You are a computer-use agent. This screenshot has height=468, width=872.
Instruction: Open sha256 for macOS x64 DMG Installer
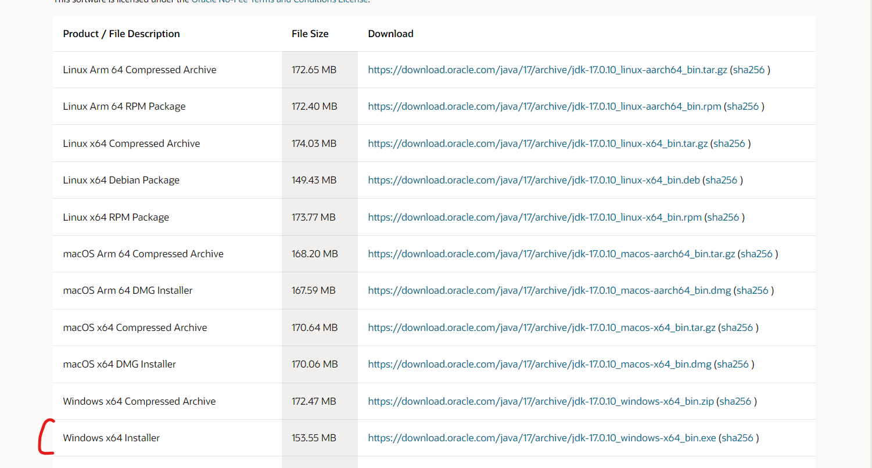point(733,364)
